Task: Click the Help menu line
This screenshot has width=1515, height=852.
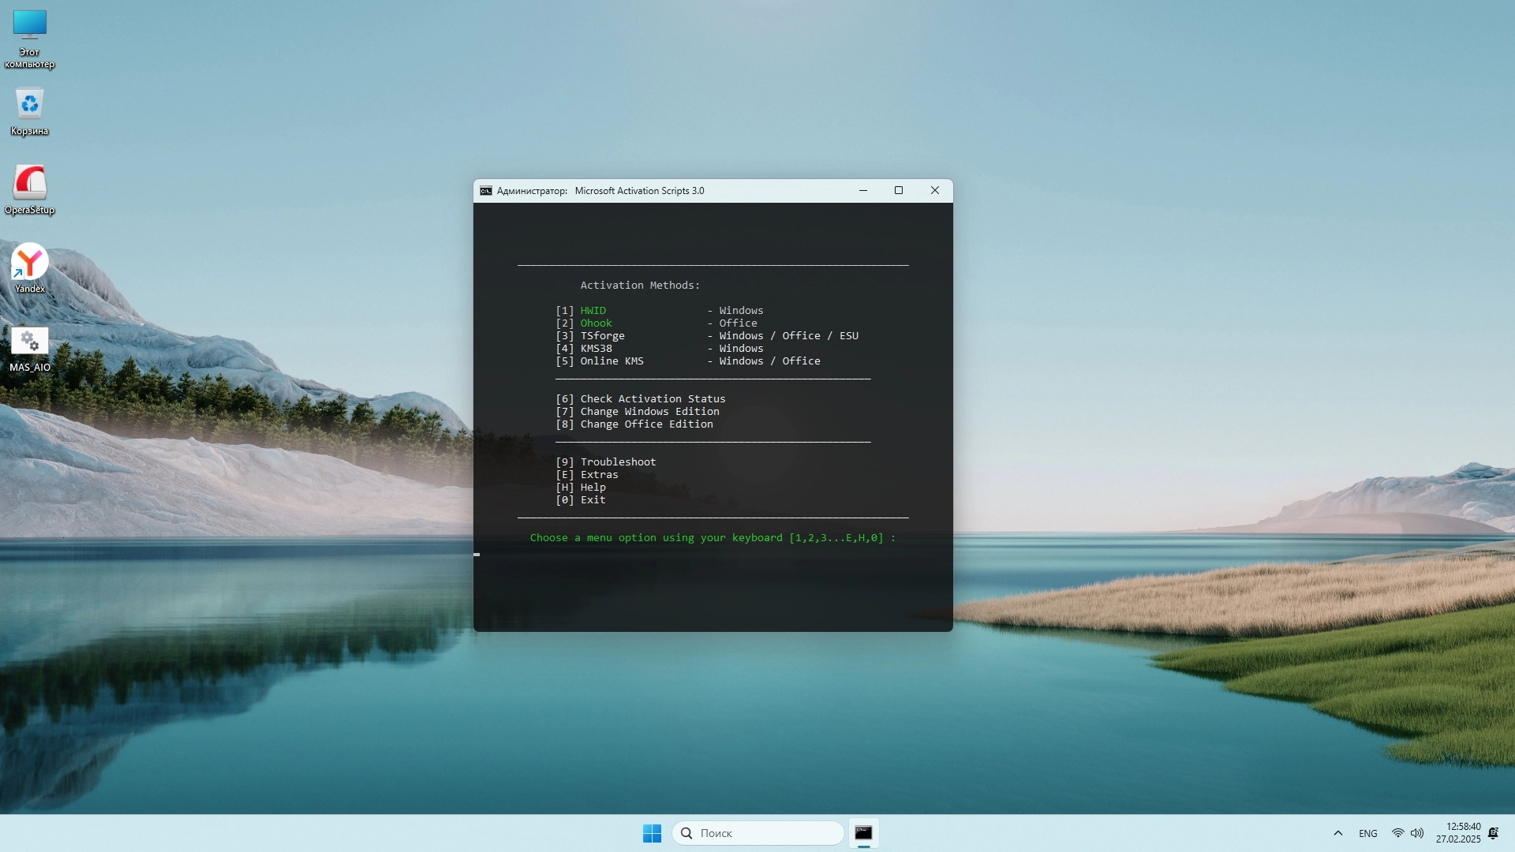Action: (581, 488)
